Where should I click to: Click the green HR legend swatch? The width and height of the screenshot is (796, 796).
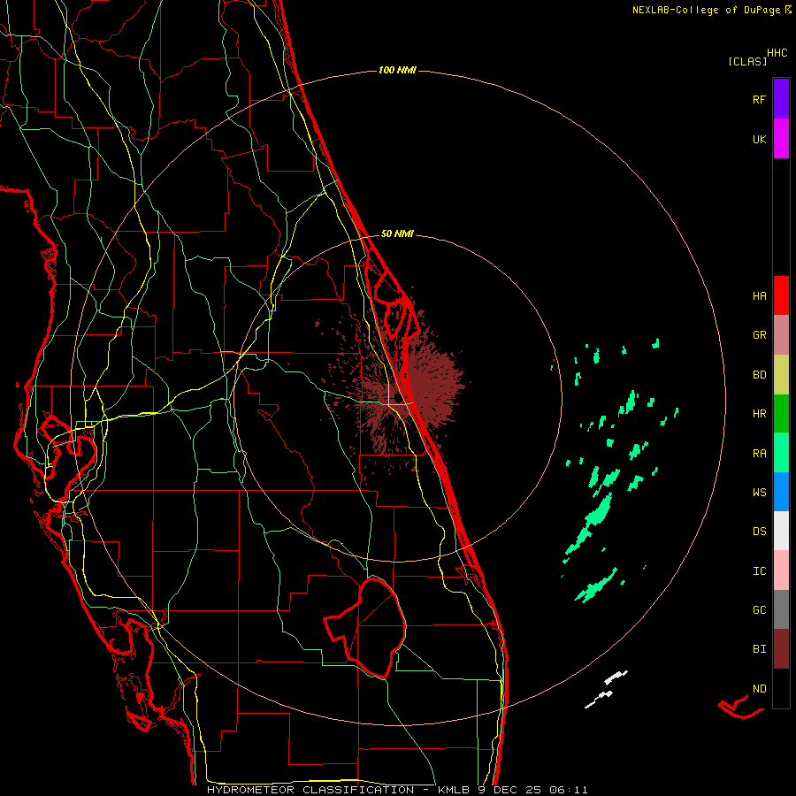tap(781, 414)
